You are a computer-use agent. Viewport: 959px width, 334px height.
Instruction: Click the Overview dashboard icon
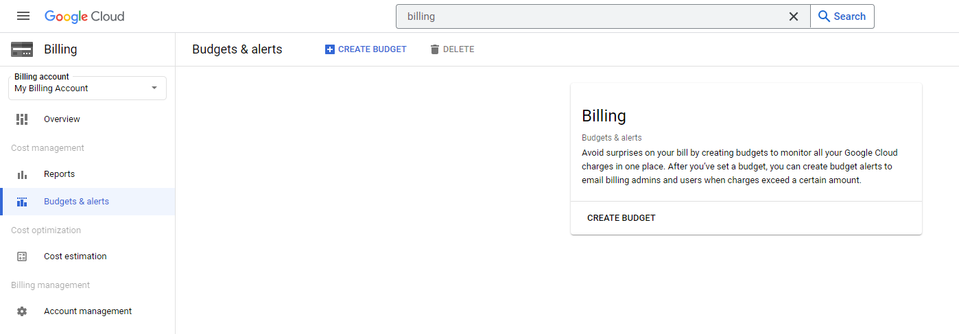coord(22,119)
